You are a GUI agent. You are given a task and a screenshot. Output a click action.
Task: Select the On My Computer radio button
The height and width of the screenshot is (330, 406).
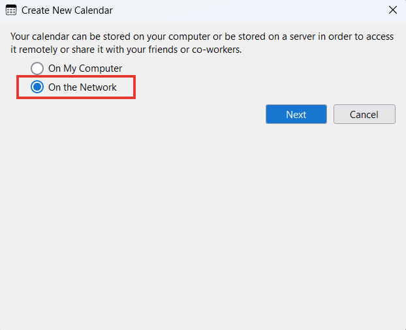[37, 68]
